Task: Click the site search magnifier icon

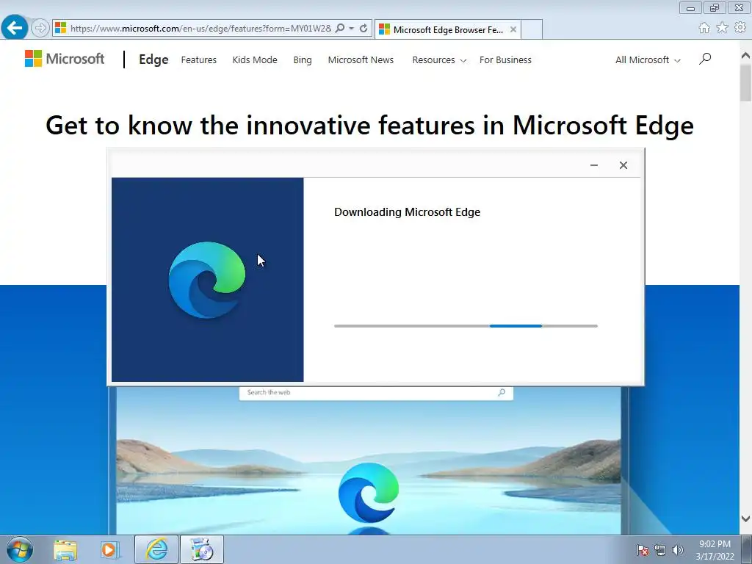Action: coord(705,59)
